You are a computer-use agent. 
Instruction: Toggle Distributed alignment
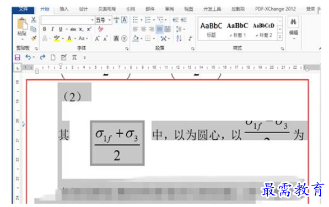[168, 29]
